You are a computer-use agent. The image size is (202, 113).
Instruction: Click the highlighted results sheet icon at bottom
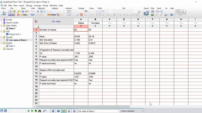64,111
